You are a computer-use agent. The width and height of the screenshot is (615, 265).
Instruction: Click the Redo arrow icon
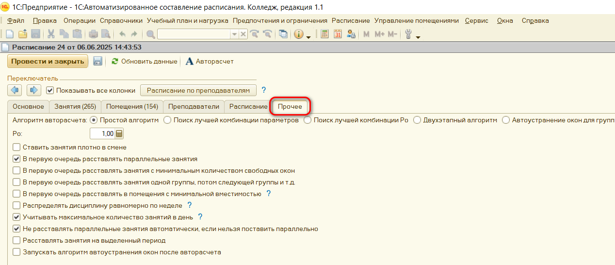point(134,34)
